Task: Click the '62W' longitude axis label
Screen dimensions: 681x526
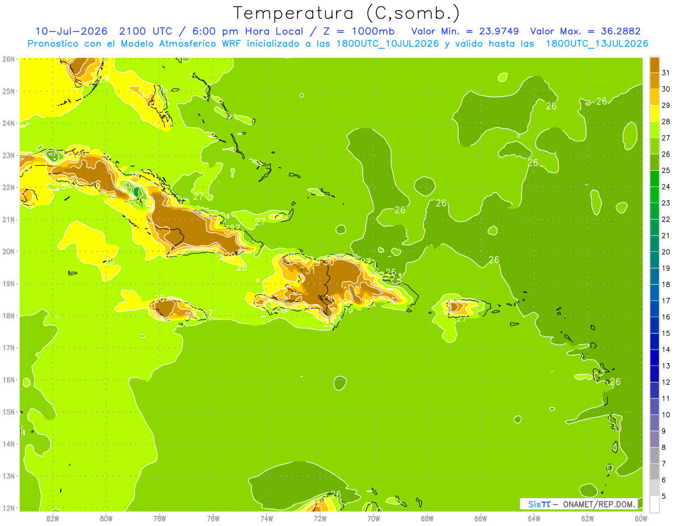Action: [588, 518]
